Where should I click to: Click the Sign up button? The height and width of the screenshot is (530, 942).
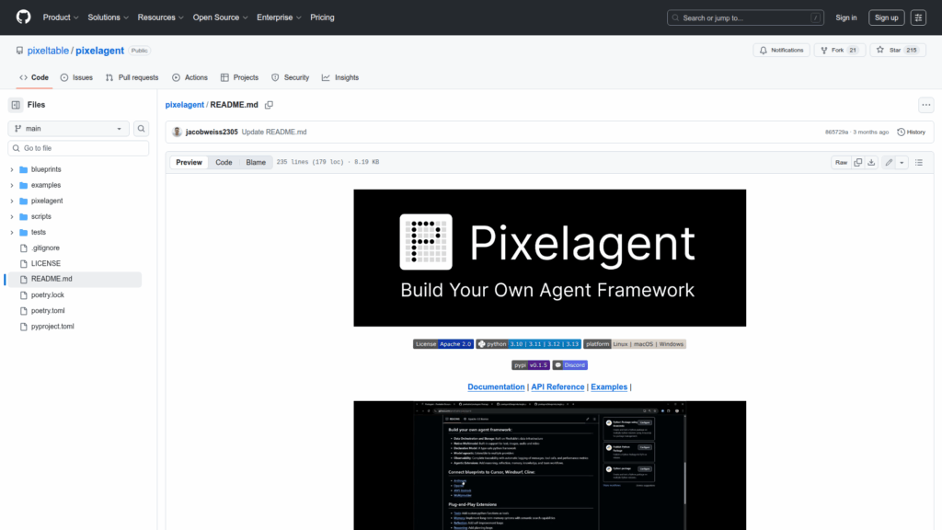coord(886,17)
